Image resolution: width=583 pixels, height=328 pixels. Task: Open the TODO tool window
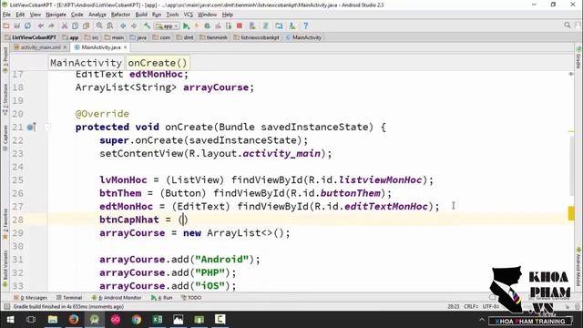coord(191,298)
